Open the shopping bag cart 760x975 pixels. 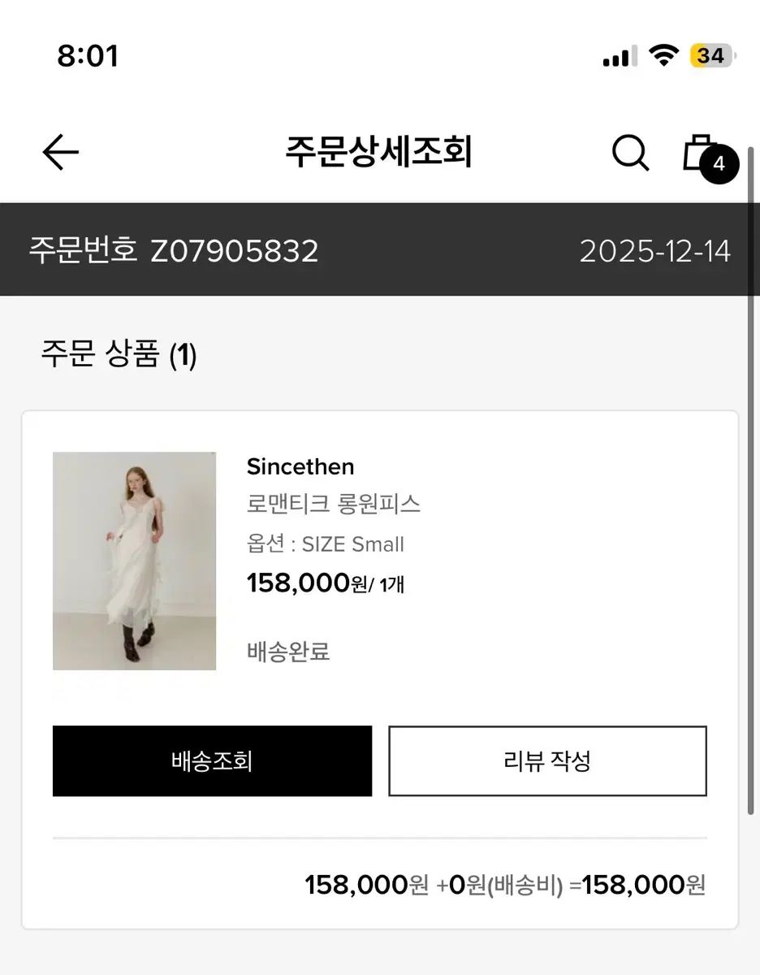pyautogui.click(x=698, y=152)
